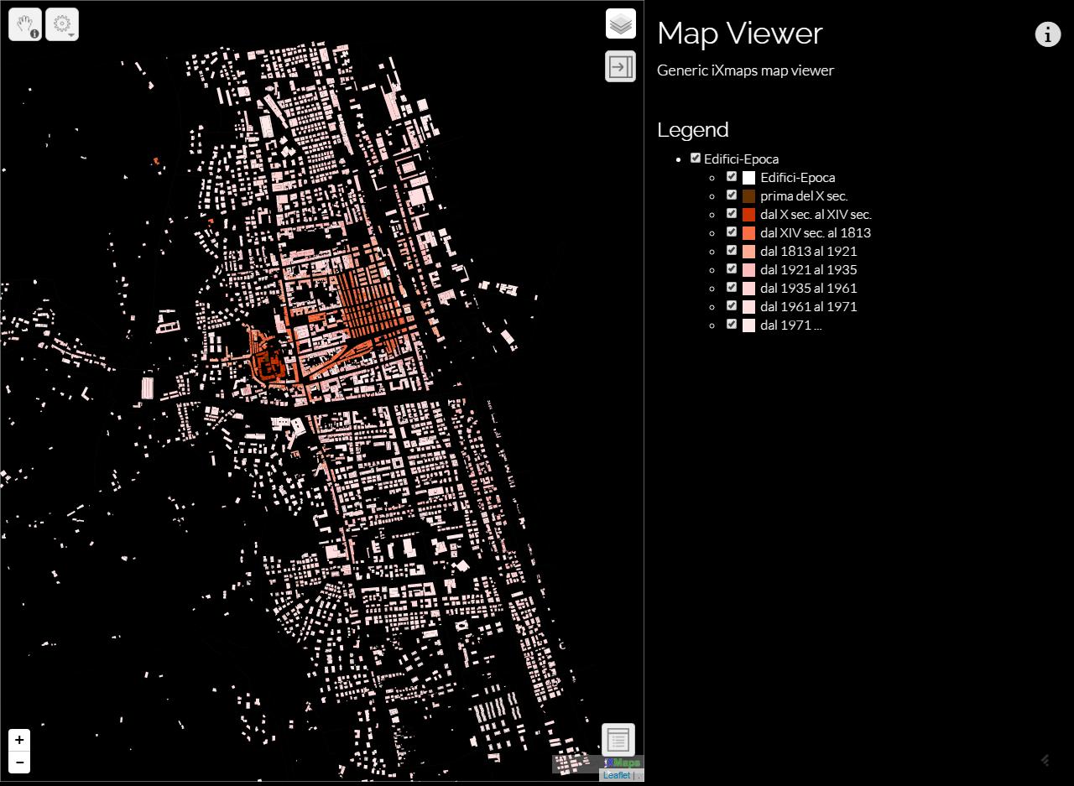The width and height of the screenshot is (1074, 786).
Task: Toggle the 'prima del X sec.' checkbox
Action: tap(732, 195)
